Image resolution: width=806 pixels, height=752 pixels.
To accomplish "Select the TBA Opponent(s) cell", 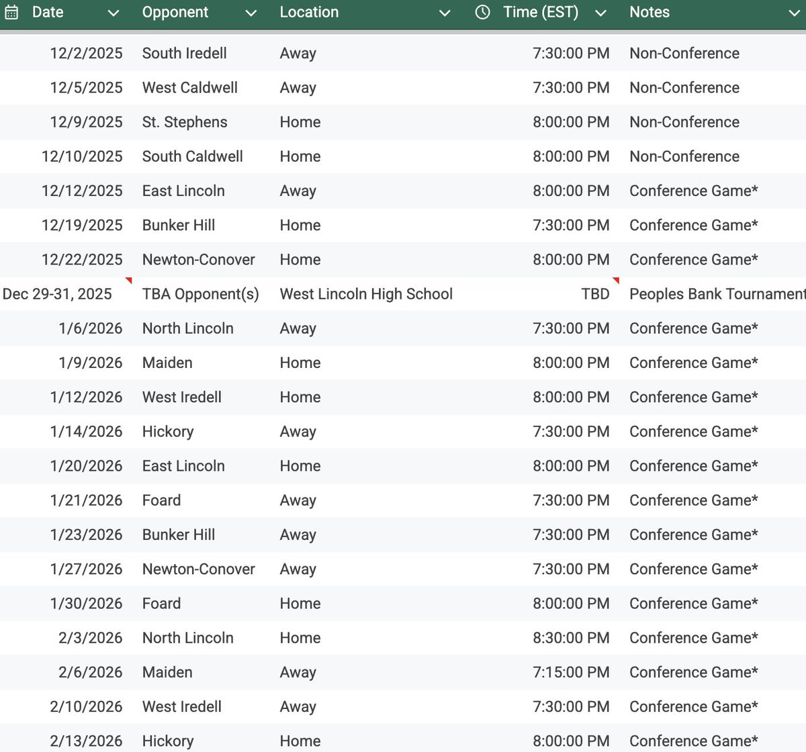I will (200, 294).
